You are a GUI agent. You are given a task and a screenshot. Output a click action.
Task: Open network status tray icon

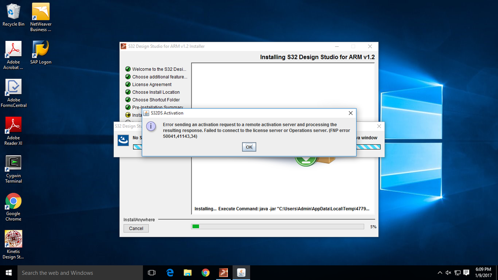[x=457, y=273]
